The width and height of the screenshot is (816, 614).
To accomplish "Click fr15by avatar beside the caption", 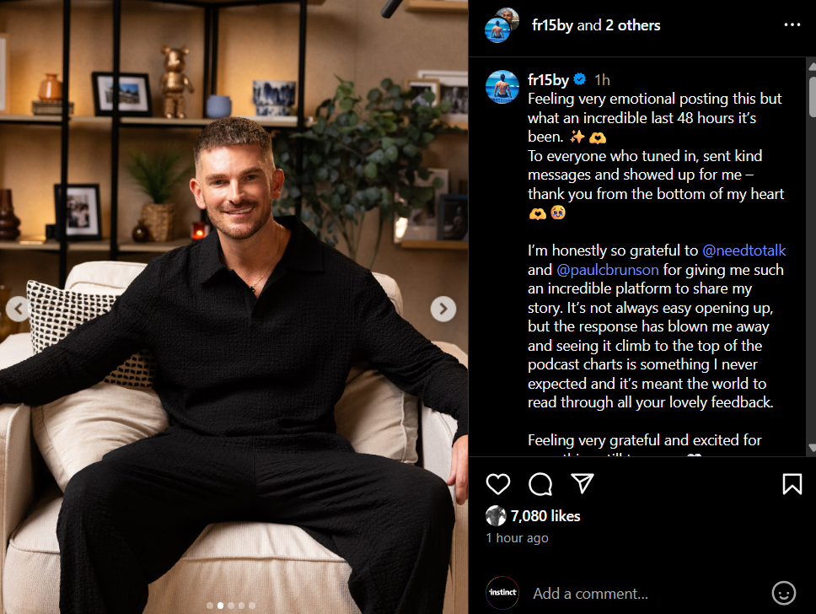I will coord(502,87).
